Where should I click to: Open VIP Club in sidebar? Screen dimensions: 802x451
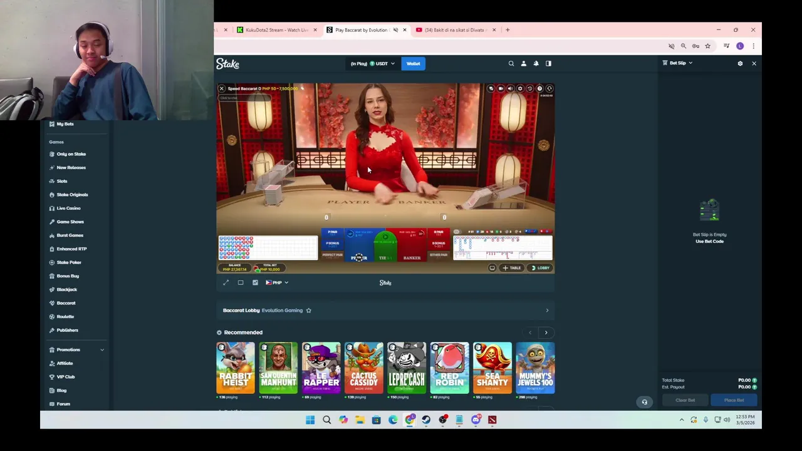[x=65, y=376]
